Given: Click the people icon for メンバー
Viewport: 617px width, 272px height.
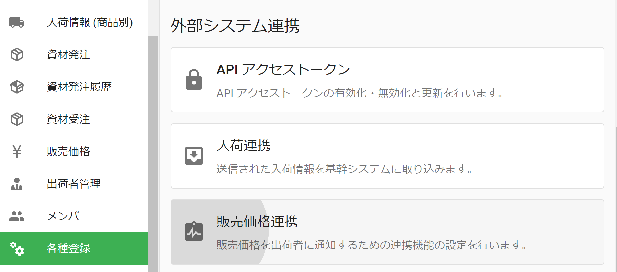Looking at the screenshot, I should (17, 216).
